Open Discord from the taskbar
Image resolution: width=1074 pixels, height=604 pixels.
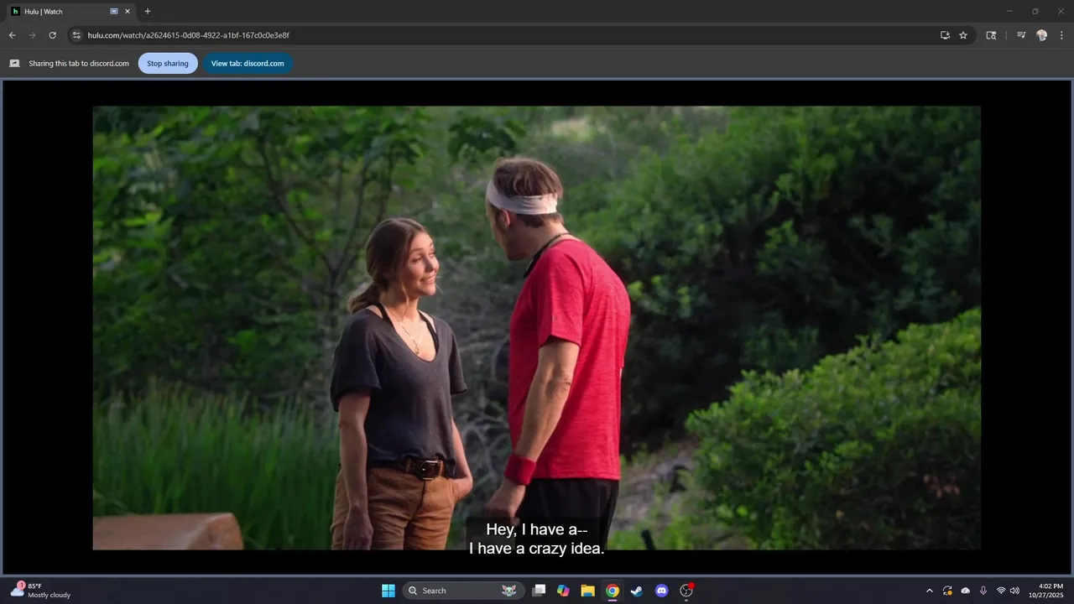coord(661,591)
